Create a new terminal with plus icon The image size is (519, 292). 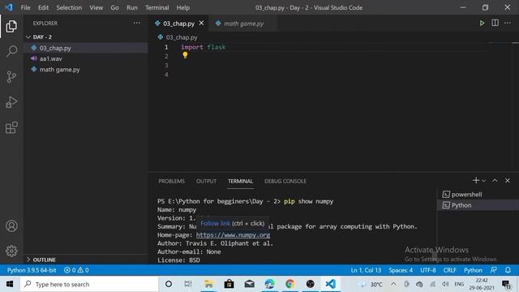[476, 180]
